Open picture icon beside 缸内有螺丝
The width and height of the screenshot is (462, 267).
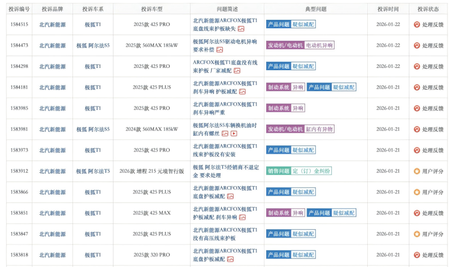coord(225,133)
